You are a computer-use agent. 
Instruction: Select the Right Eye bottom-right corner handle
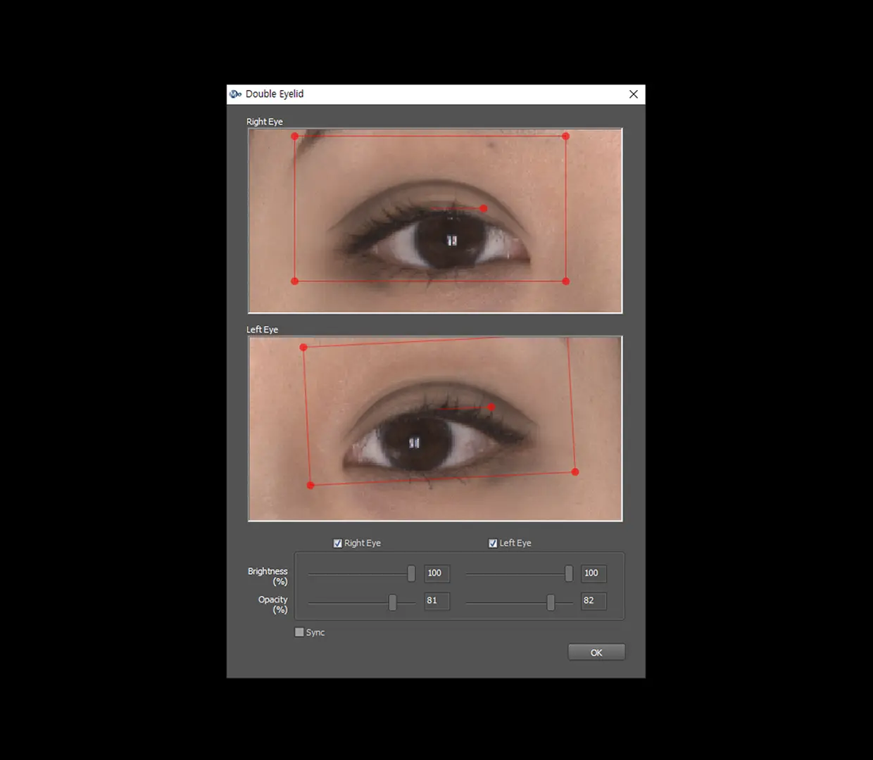point(566,281)
